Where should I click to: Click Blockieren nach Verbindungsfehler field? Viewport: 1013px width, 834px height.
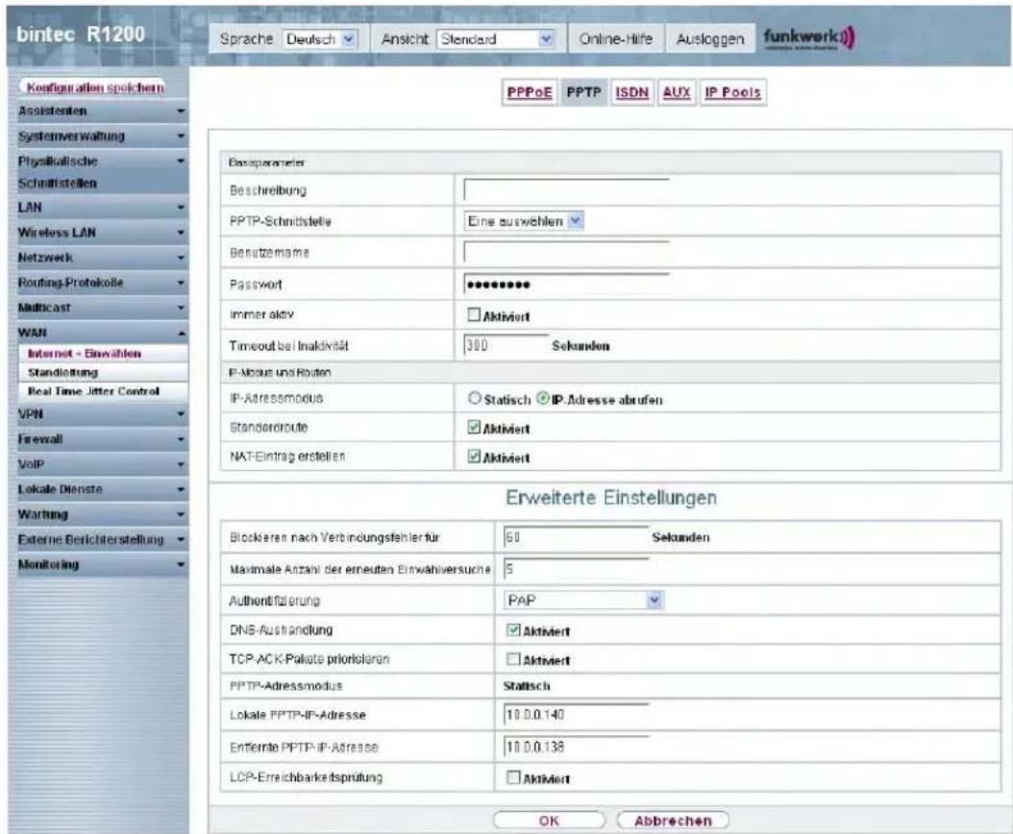point(576,537)
